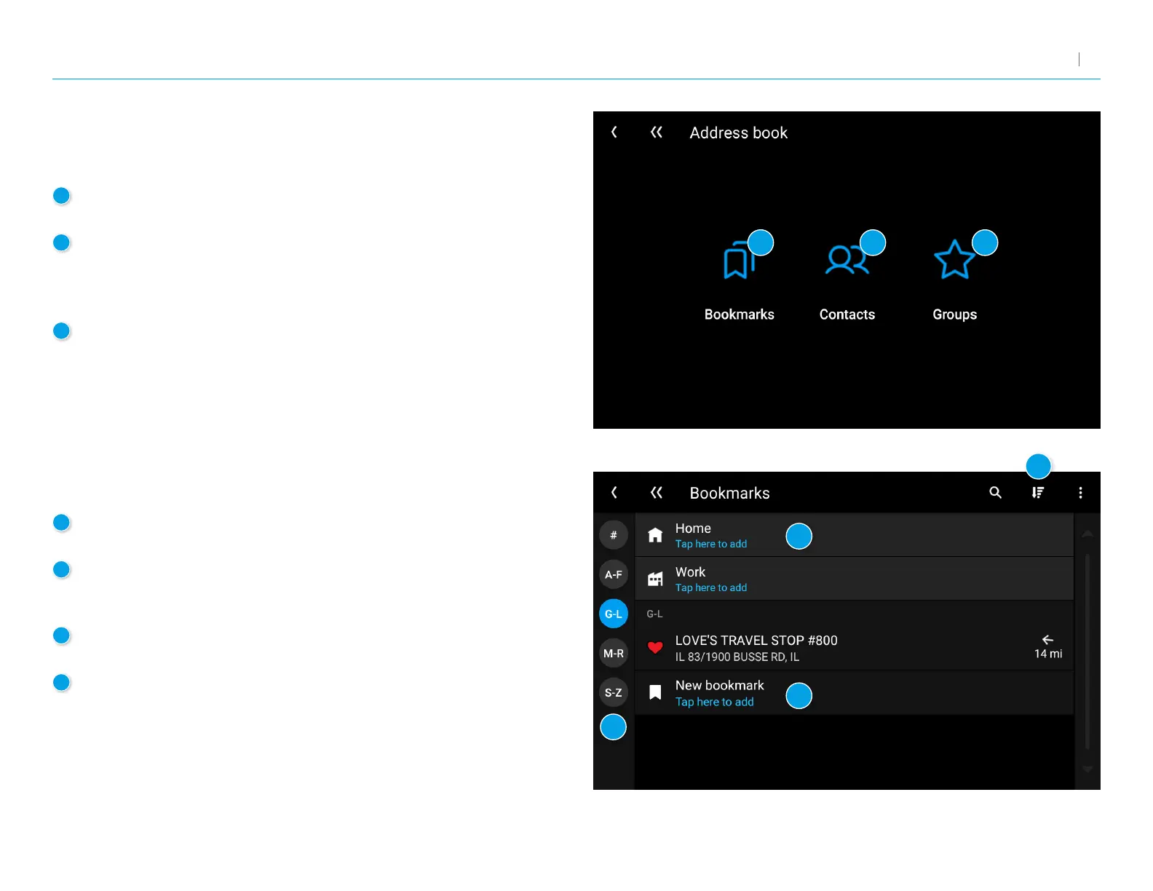Image resolution: width=1153 pixels, height=891 pixels.
Task: Click the 14 mi direction arrow
Action: coord(1047,640)
